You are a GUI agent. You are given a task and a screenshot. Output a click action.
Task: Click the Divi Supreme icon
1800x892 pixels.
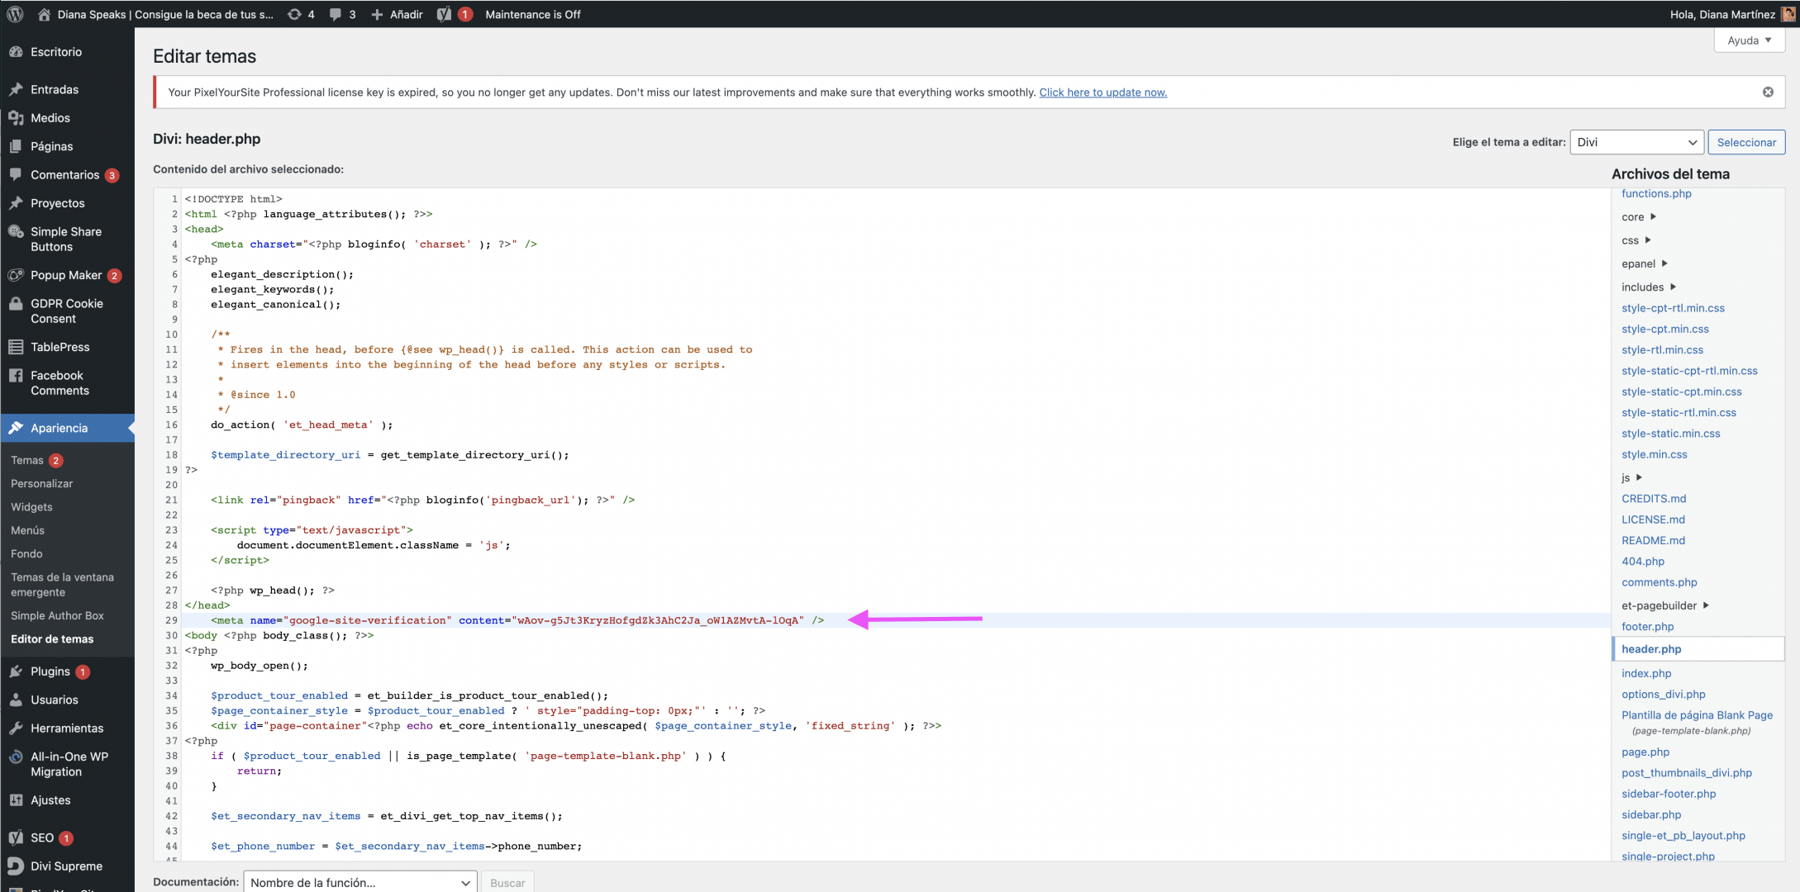click(x=16, y=866)
